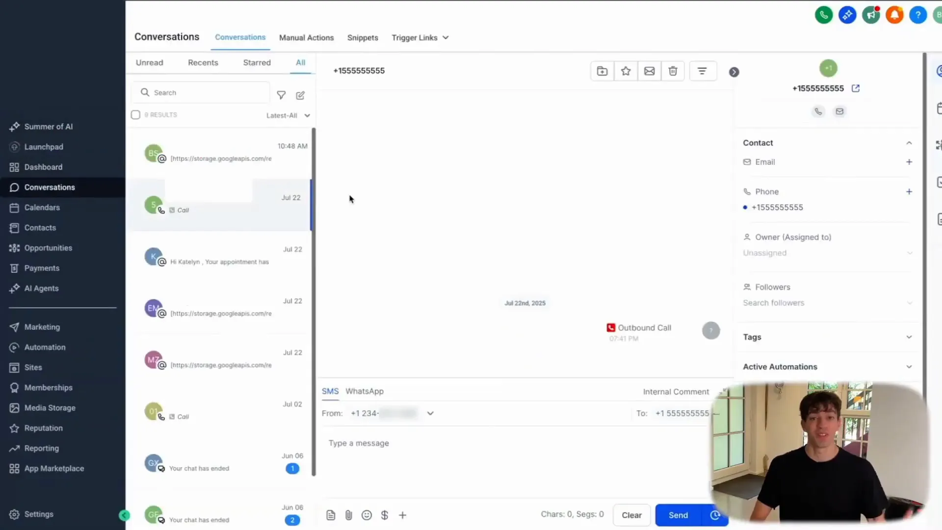Open the emoji picker in the composer
942x530 pixels.
click(366, 515)
